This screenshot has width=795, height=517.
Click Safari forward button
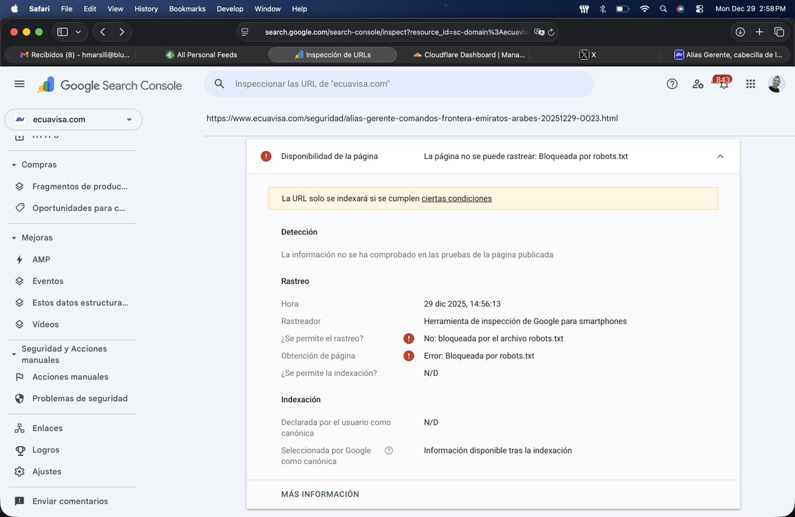point(122,32)
